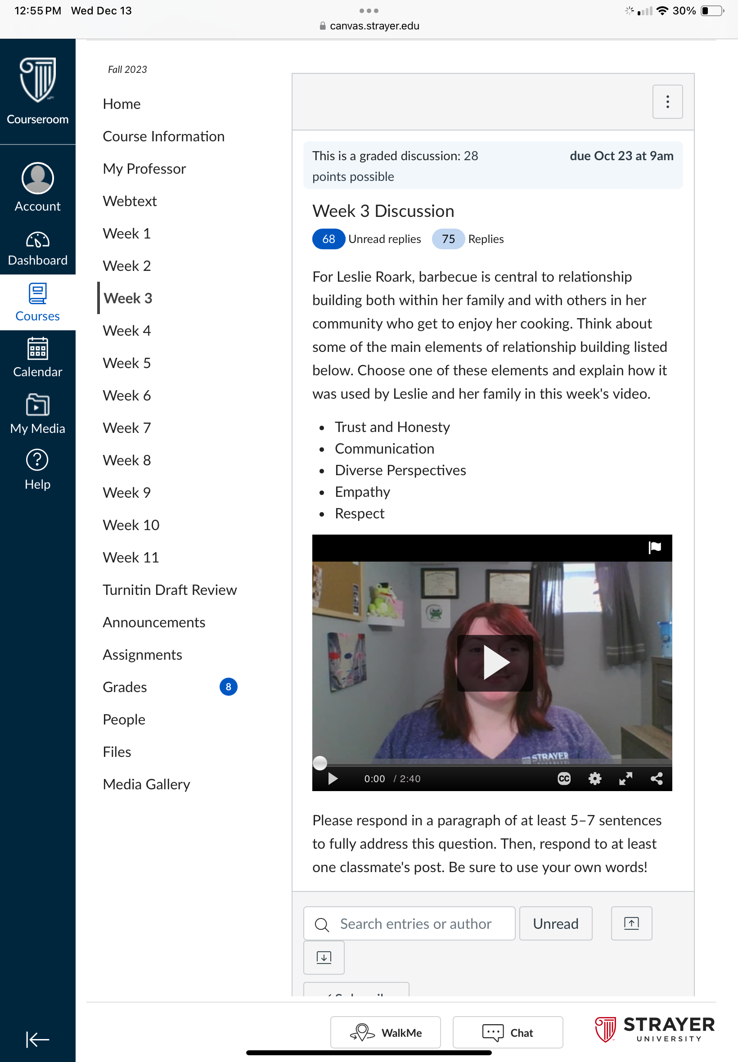Select the Week 3 module
The width and height of the screenshot is (738, 1062).
coord(128,298)
